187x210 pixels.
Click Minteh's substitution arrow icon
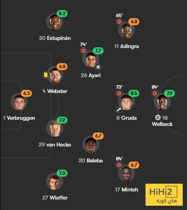point(119,165)
